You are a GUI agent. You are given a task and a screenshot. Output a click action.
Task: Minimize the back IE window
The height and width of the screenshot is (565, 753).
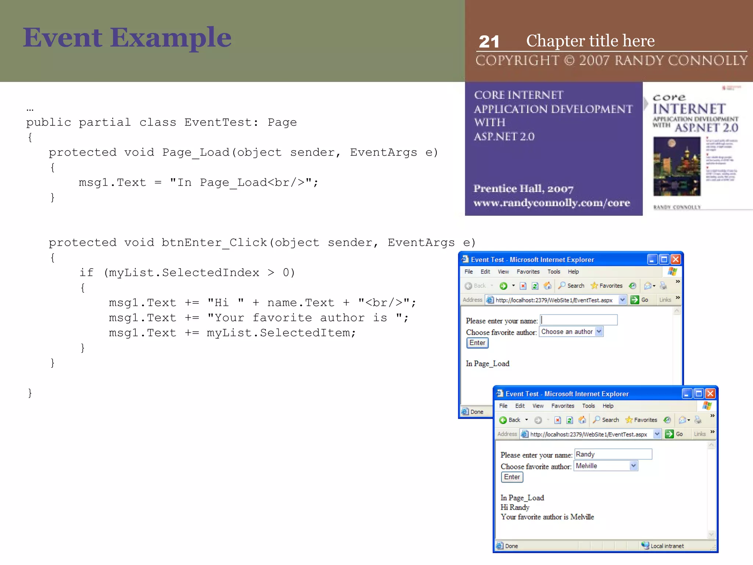point(652,259)
